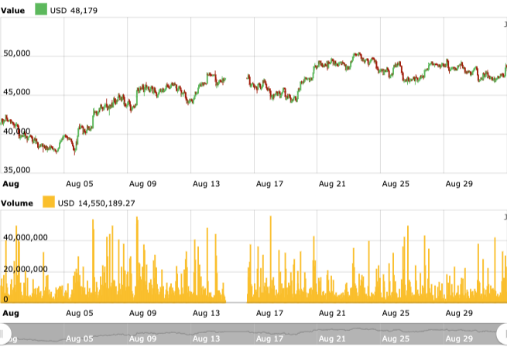Click the price chart's lowest candle near Aug 05

74,153
